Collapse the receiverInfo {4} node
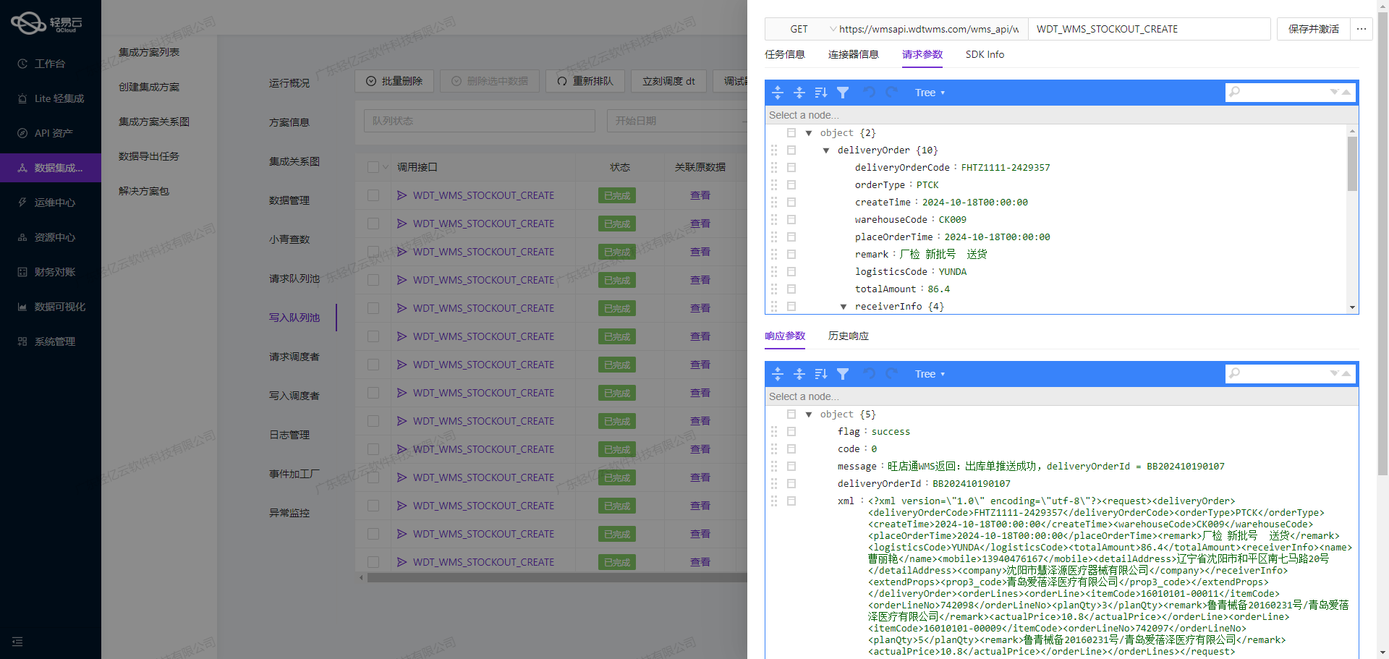Image resolution: width=1389 pixels, height=659 pixels. (x=844, y=307)
